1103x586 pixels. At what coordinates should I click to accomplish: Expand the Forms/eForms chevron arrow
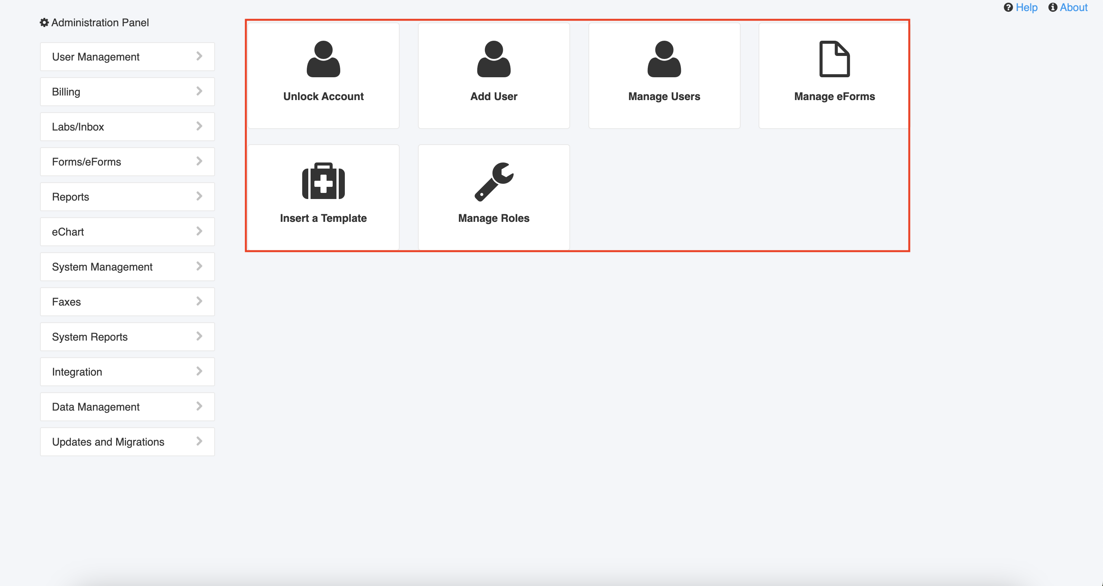(x=199, y=161)
